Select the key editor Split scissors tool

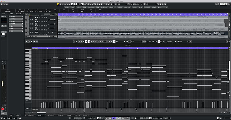(x=100, y=42)
